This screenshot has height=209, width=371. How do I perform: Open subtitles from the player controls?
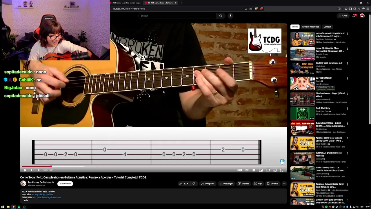click(x=247, y=170)
